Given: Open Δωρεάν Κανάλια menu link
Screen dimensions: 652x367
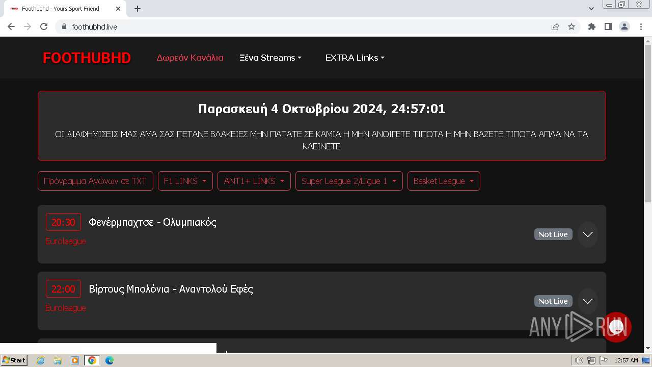Looking at the screenshot, I should pyautogui.click(x=190, y=58).
